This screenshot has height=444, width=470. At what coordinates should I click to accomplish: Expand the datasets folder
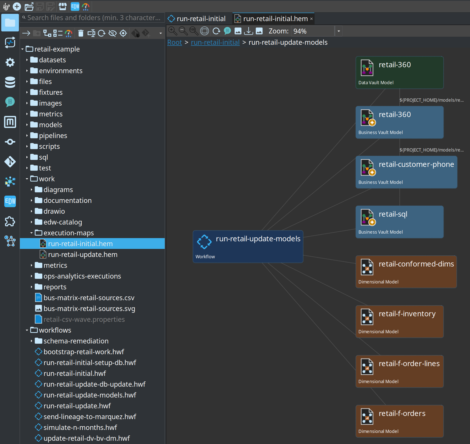click(27, 60)
